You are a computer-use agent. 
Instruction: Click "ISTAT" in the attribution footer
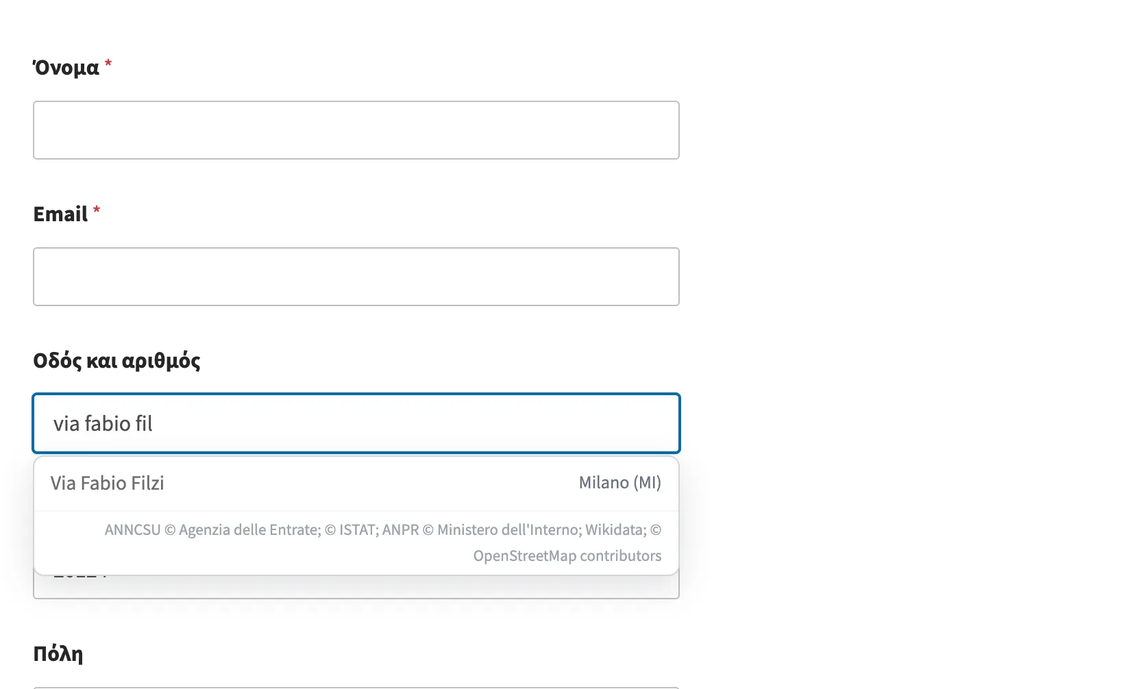pyautogui.click(x=357, y=530)
